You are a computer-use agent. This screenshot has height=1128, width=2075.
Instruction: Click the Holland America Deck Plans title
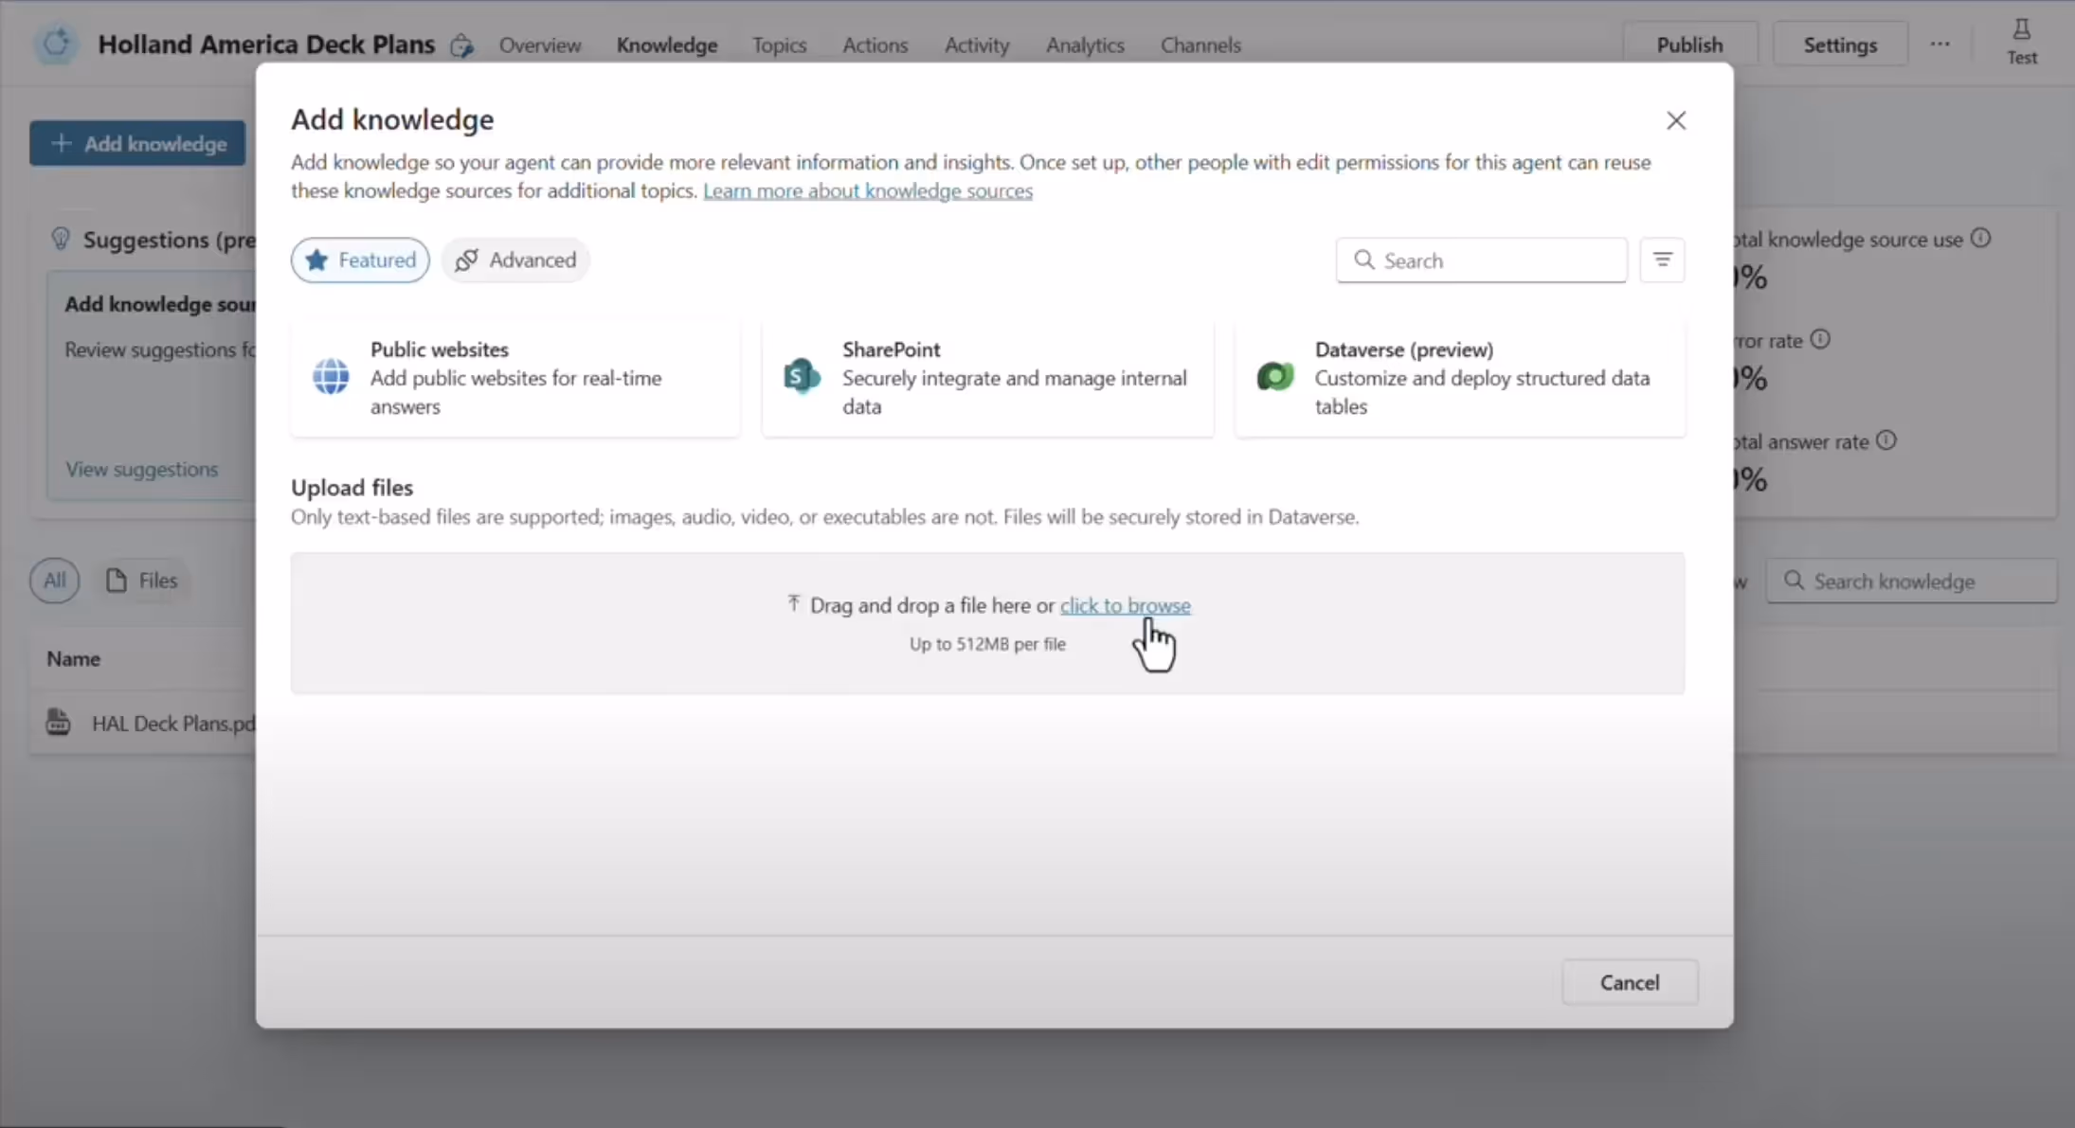pos(266,45)
